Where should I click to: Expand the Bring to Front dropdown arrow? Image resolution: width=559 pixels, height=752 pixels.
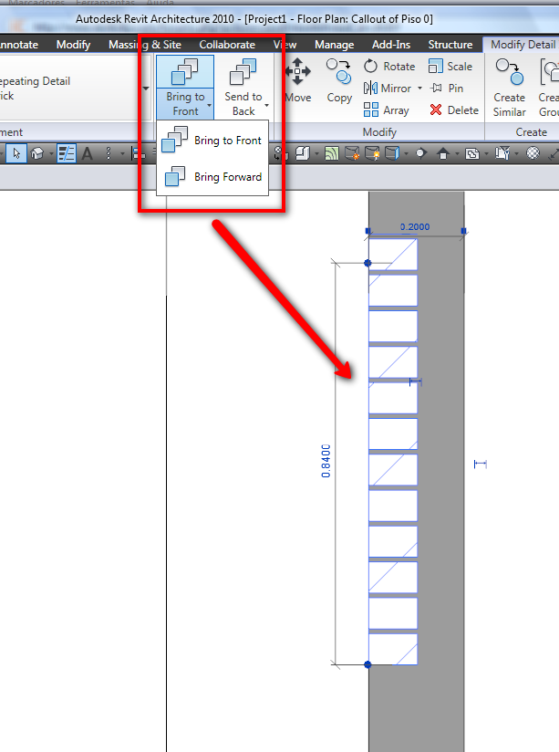coord(210,105)
